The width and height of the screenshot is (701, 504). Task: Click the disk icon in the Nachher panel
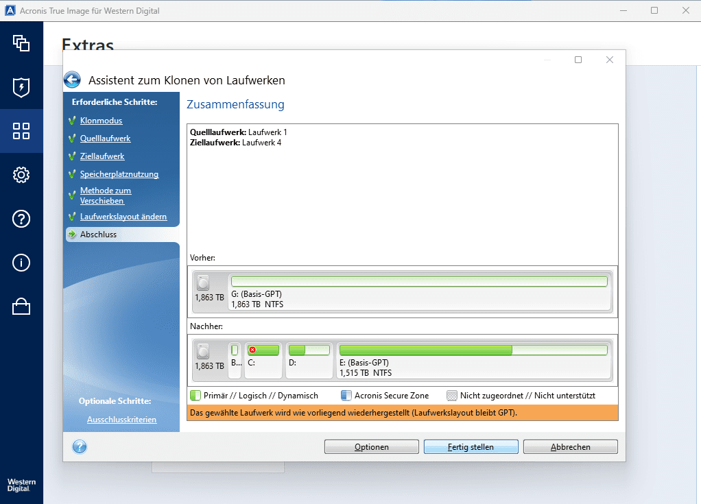(x=203, y=351)
